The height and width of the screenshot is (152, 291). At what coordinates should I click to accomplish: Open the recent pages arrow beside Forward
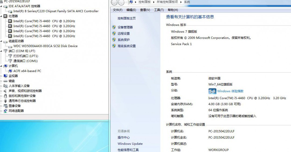point(126,2)
